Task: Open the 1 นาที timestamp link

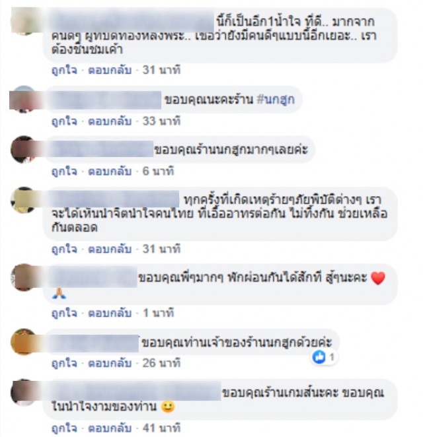Action: click(158, 313)
